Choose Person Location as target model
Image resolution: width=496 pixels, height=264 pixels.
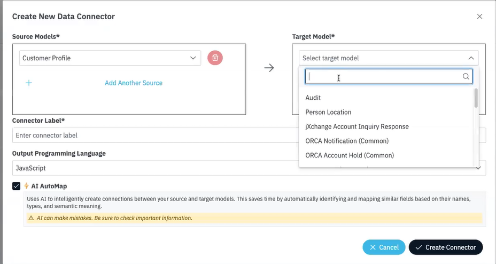click(328, 112)
